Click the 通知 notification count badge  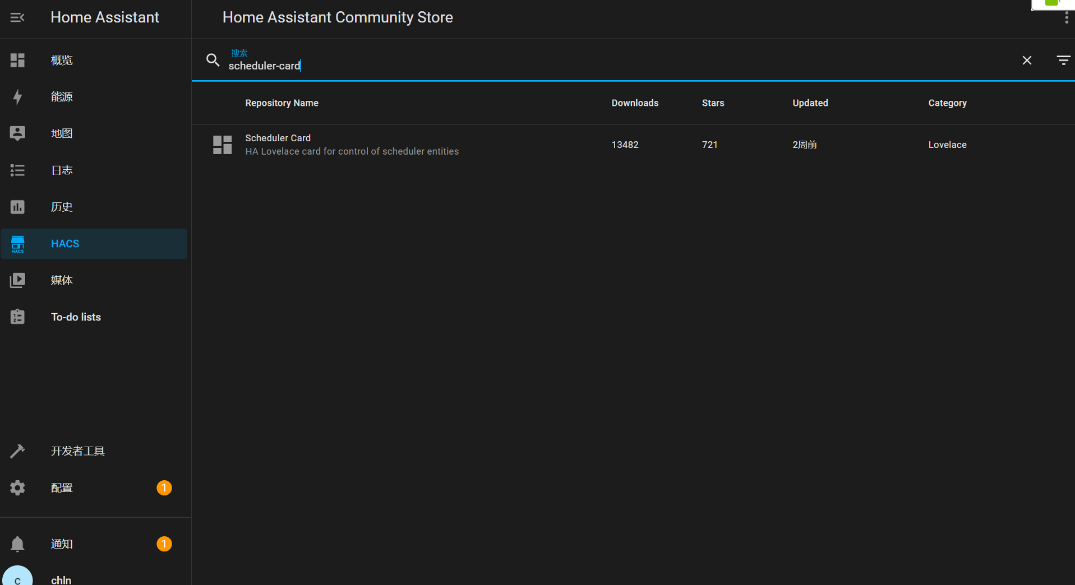click(164, 544)
